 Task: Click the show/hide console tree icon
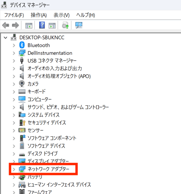[29, 25]
